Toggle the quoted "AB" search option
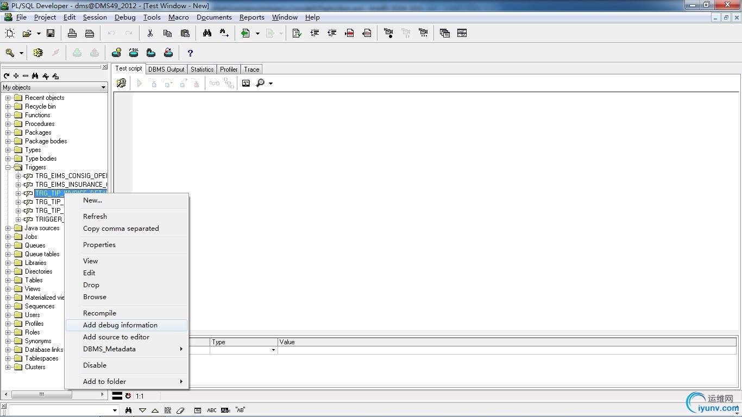Screen dimensions: 742x417 240,410
